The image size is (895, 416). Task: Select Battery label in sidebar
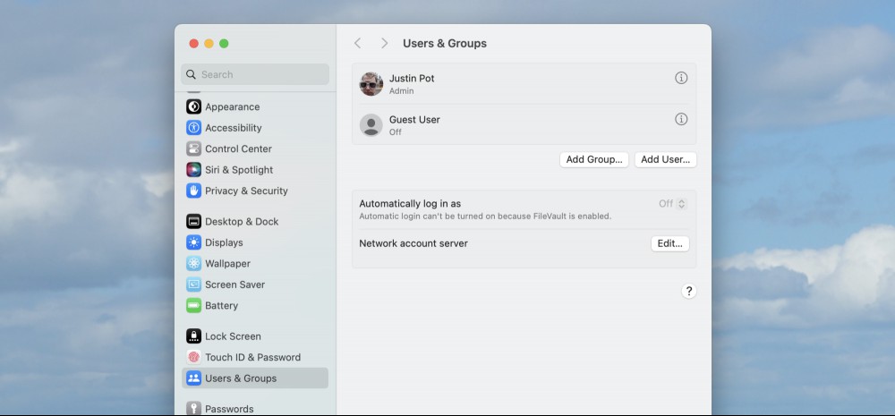(x=221, y=305)
